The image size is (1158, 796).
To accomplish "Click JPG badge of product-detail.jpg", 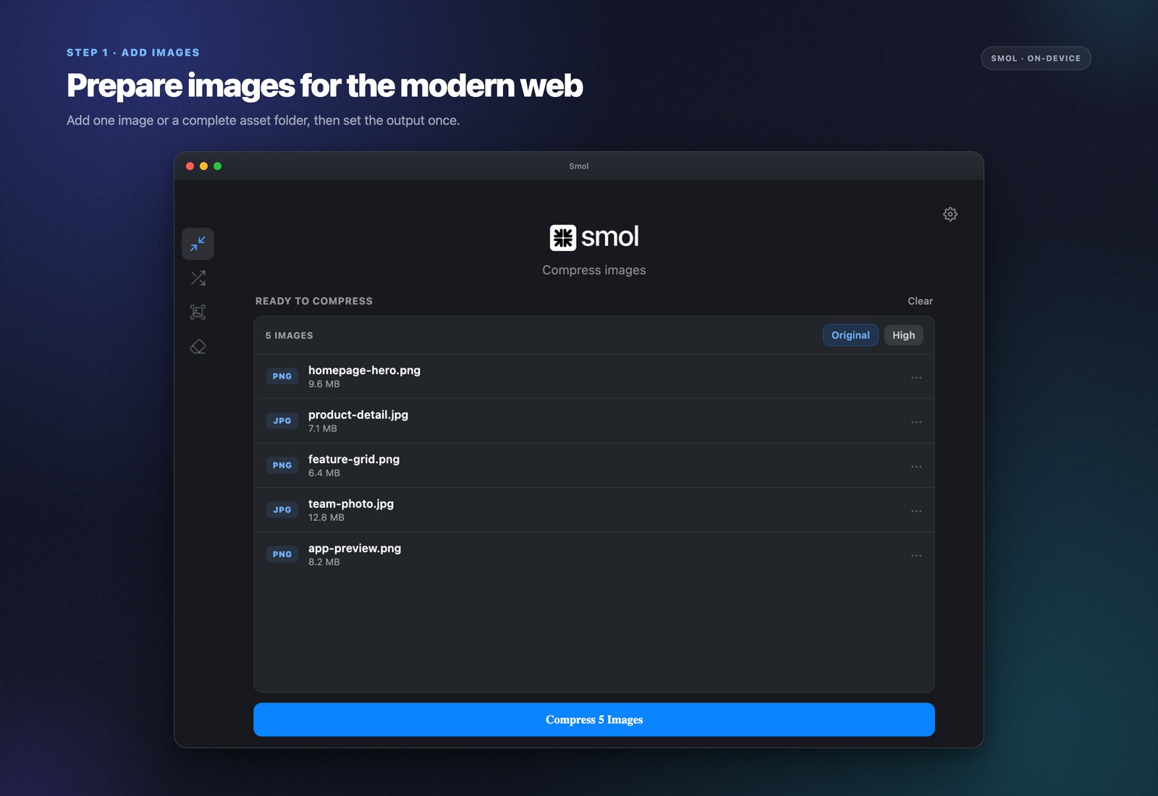I will (x=282, y=421).
